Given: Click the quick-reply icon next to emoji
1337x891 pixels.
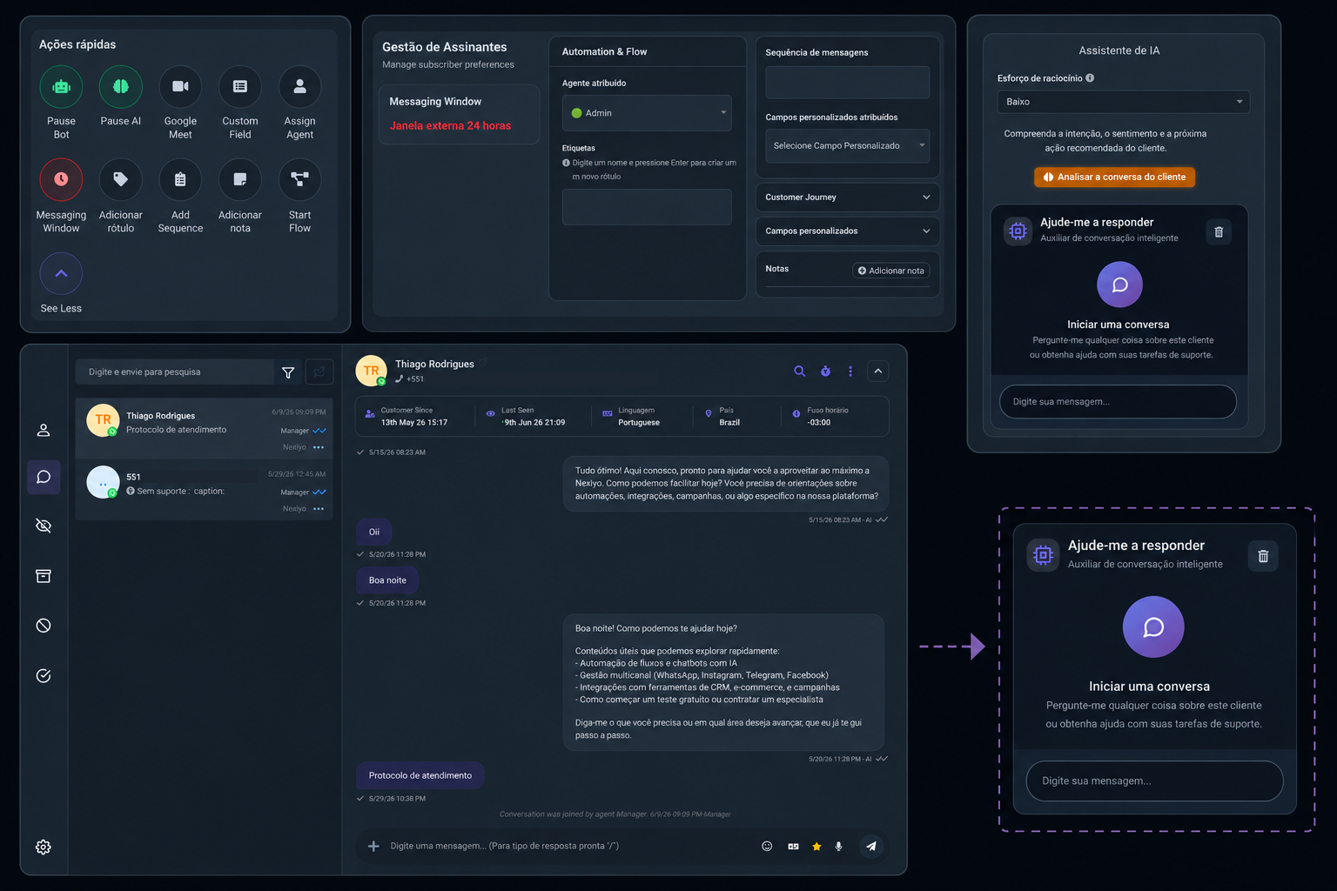Looking at the screenshot, I should (793, 846).
